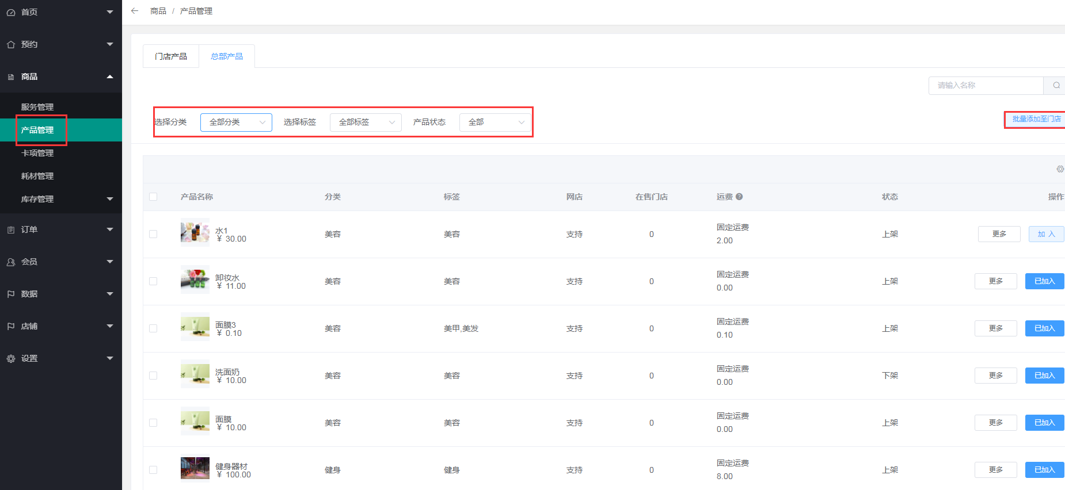Check the box for product 卸妆水

coord(153,281)
